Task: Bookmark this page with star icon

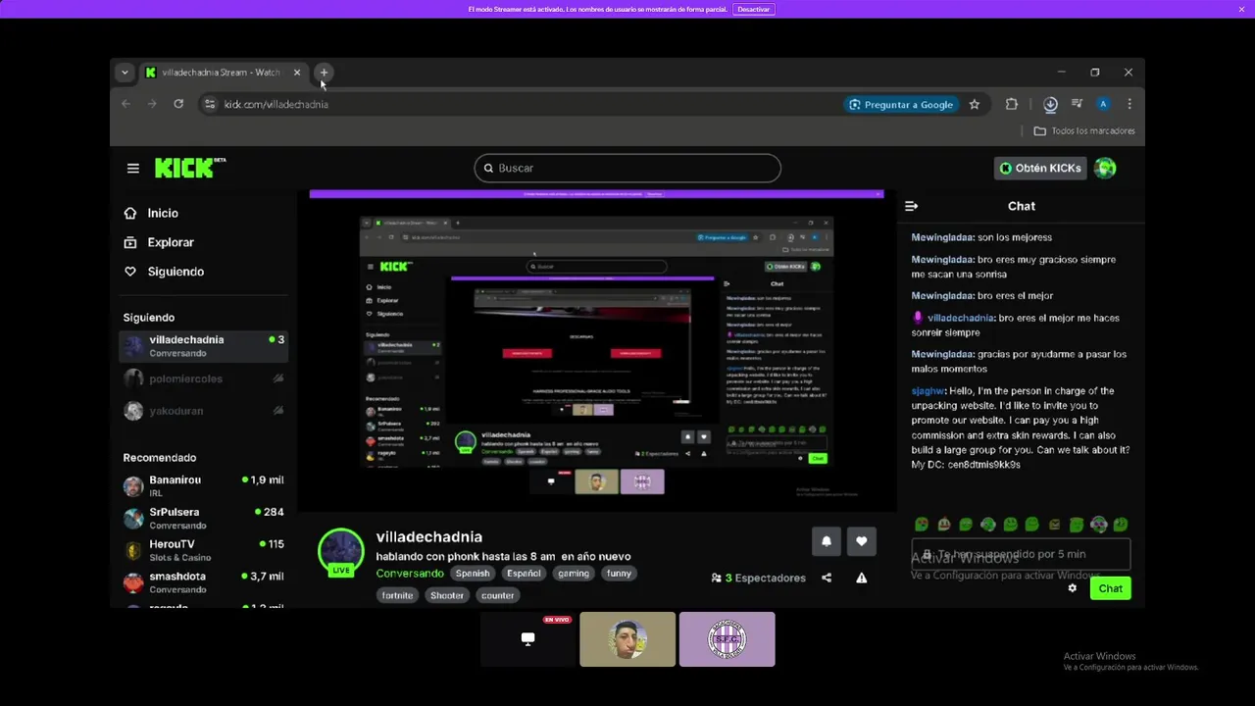Action: point(975,104)
